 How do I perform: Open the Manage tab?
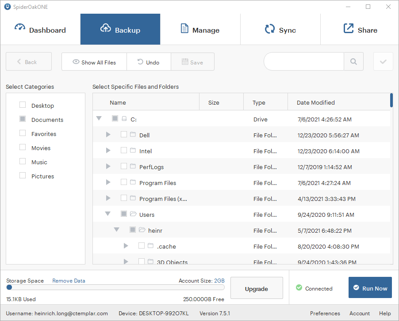200,29
